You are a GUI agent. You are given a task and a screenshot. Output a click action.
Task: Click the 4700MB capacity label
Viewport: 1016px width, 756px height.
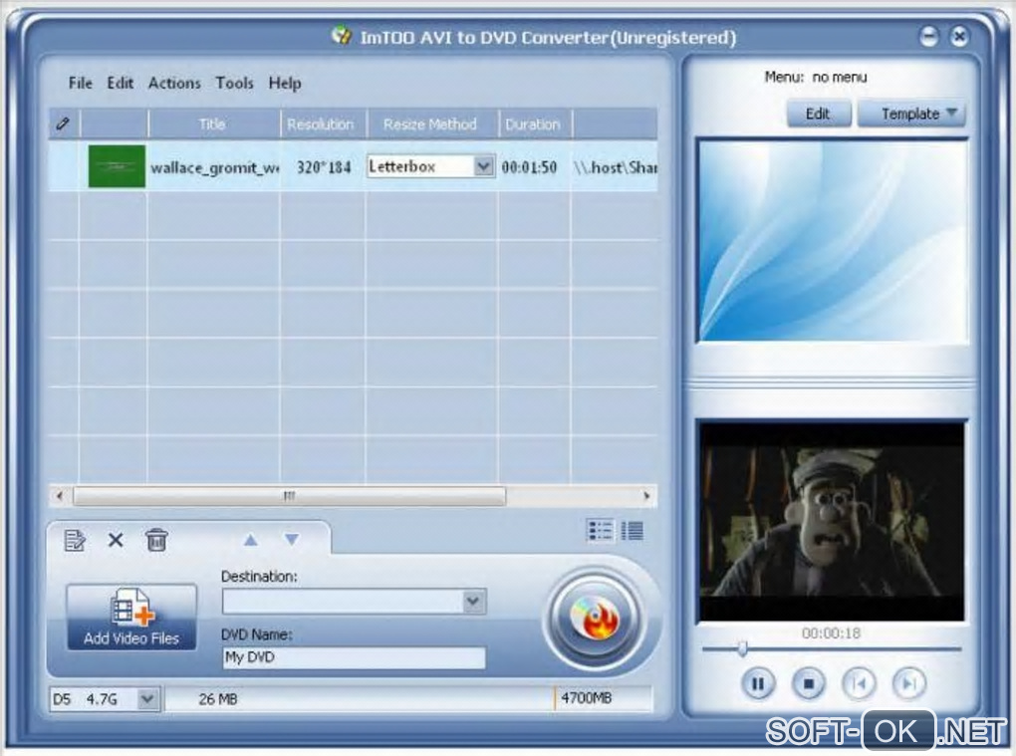[x=587, y=698]
